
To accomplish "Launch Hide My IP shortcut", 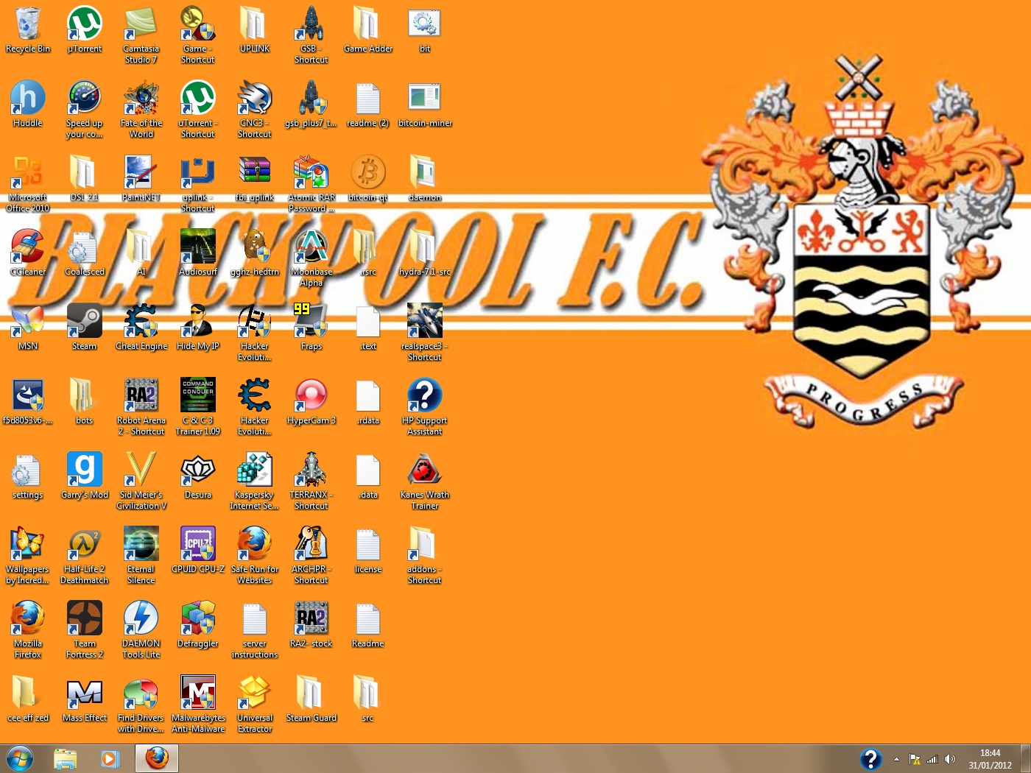I will pos(198,328).
